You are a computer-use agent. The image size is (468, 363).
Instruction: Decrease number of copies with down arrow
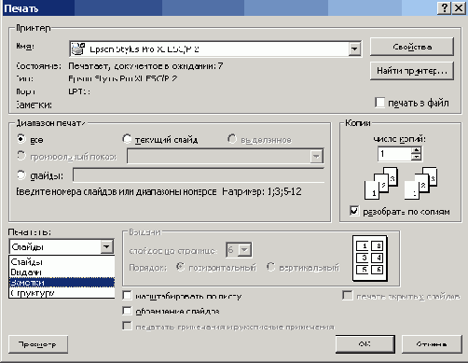416,157
